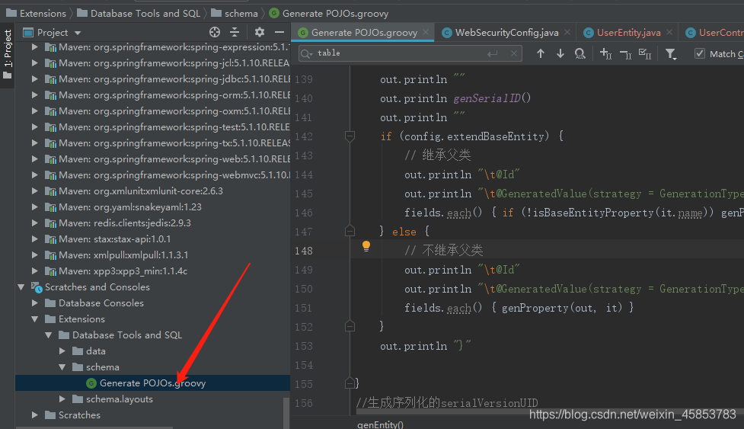Viewport: 744px width, 429px height.
Task: Click the find all usages search icon
Action: point(580,53)
